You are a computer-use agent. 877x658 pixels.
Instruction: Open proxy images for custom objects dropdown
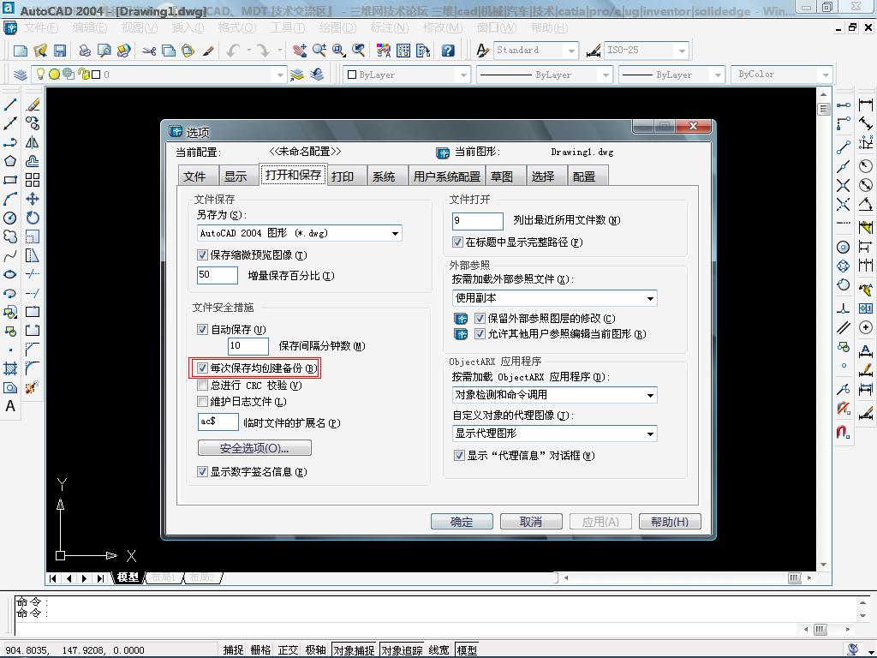(x=650, y=434)
